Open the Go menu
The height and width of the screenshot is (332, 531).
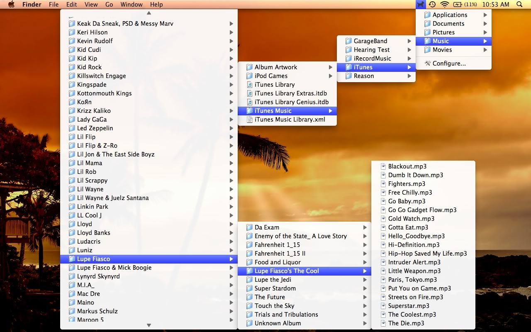pyautogui.click(x=109, y=5)
